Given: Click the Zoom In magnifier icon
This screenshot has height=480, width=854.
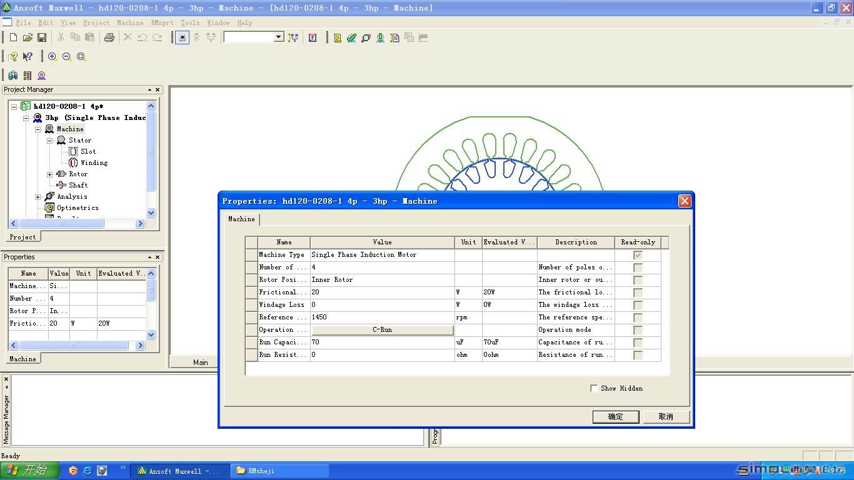Looking at the screenshot, I should coord(53,57).
